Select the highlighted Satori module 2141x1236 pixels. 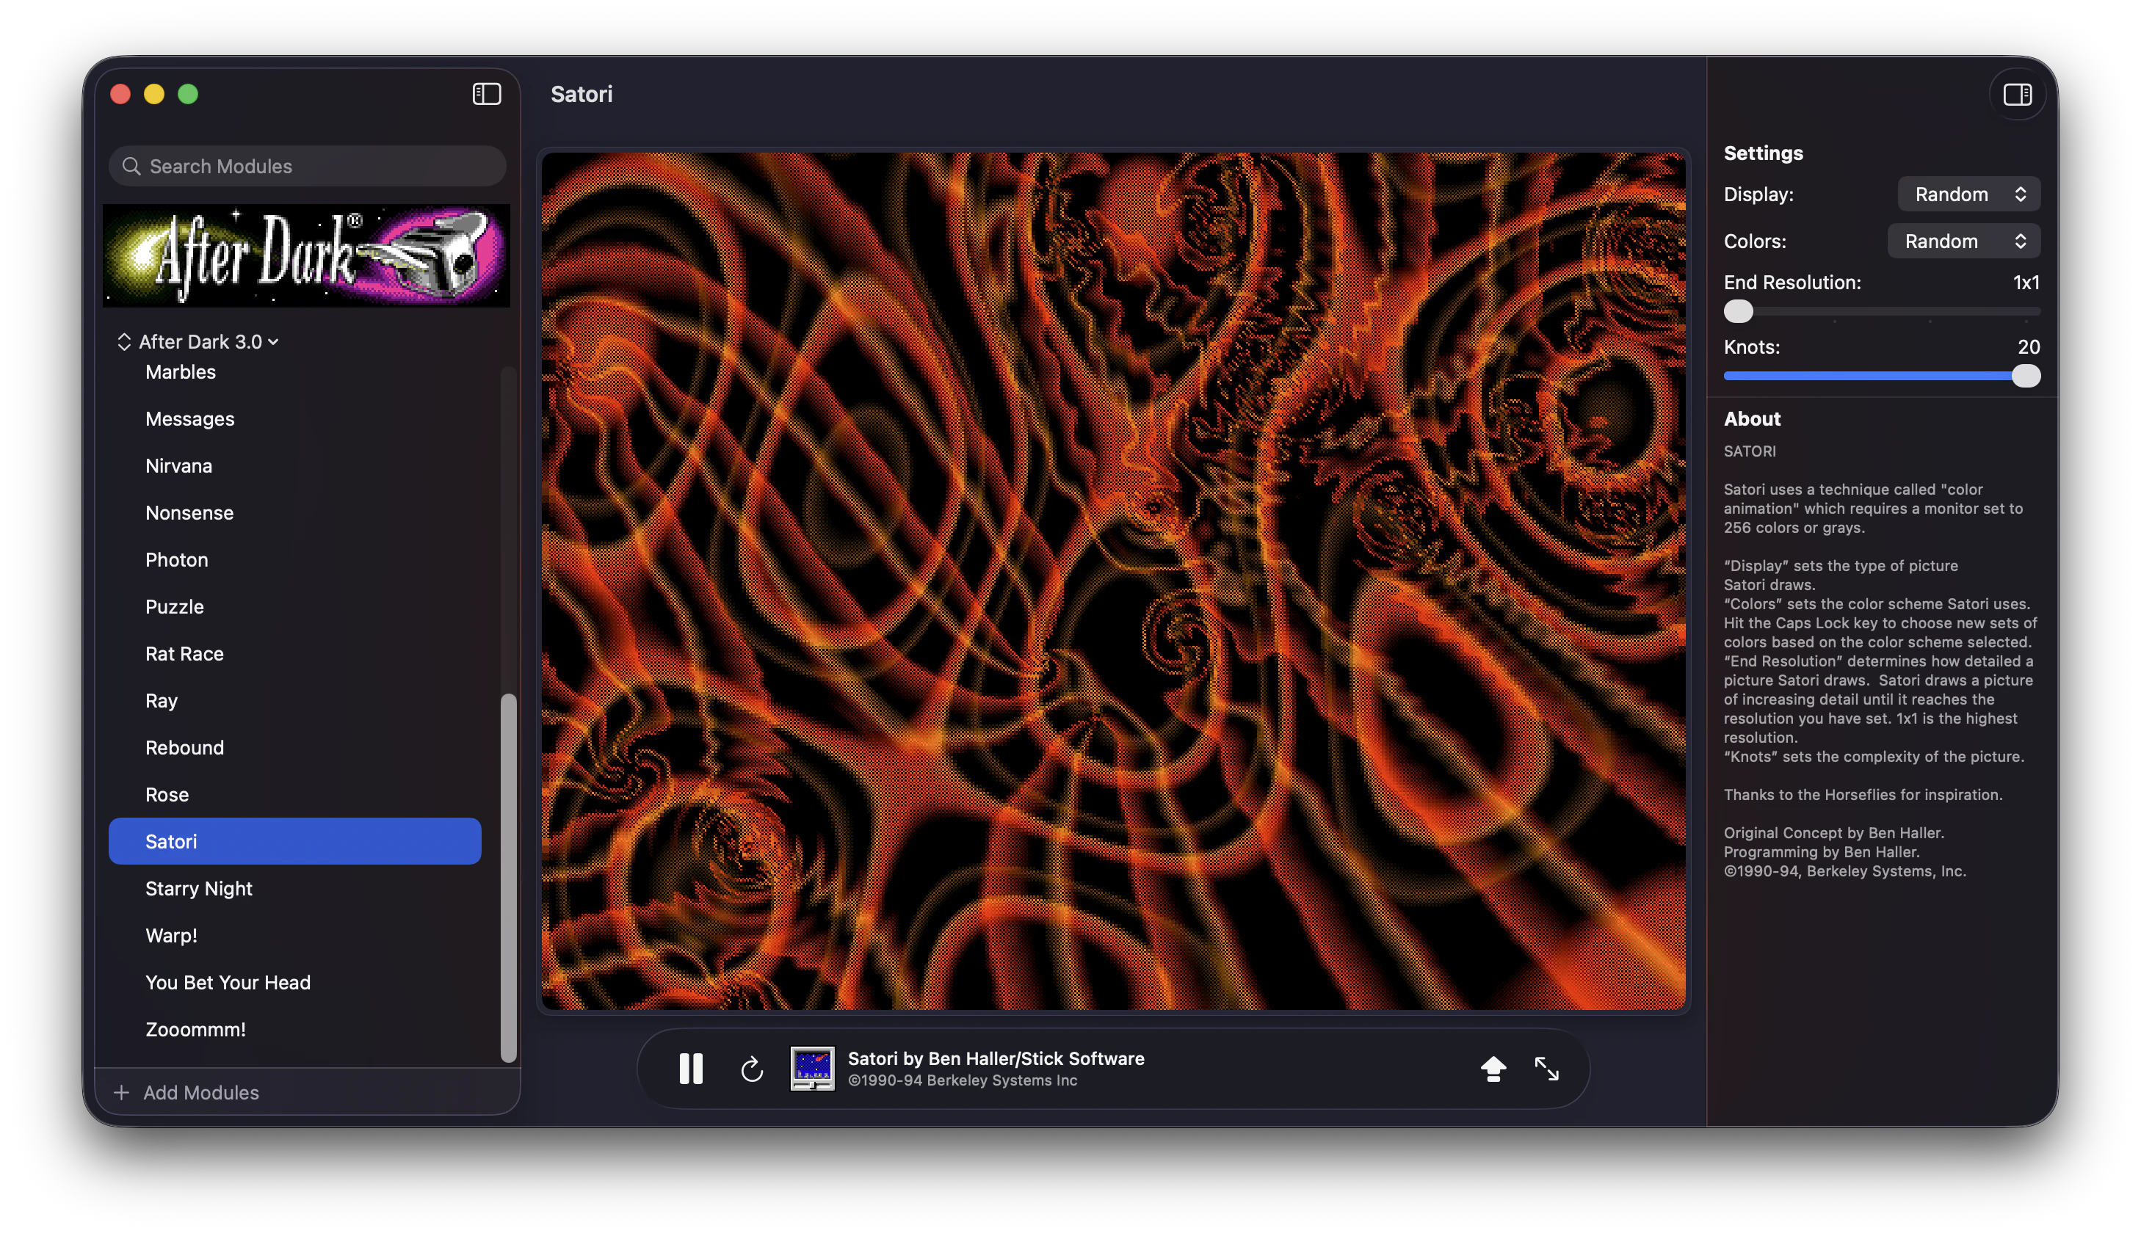[294, 841]
